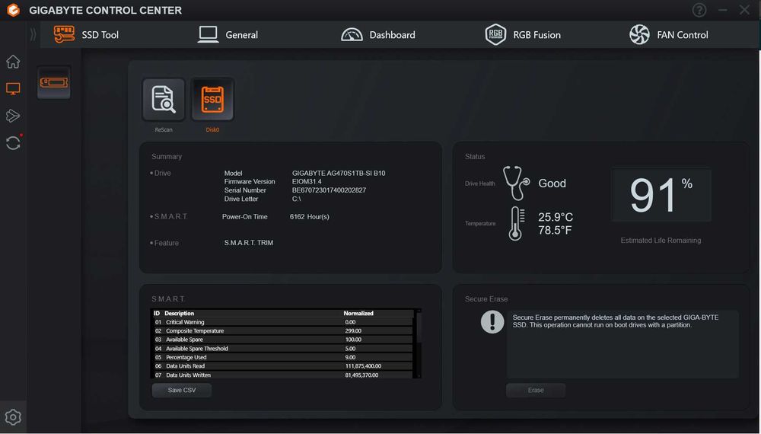Select the Data Units Written row
761x434 pixels.
click(282, 375)
